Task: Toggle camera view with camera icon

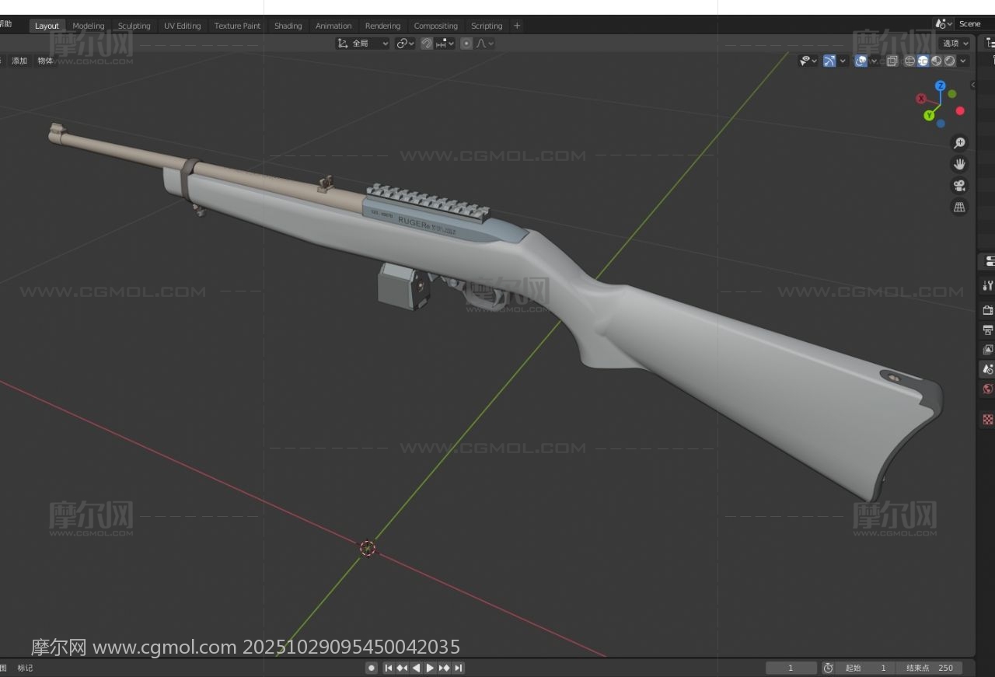Action: [x=959, y=185]
